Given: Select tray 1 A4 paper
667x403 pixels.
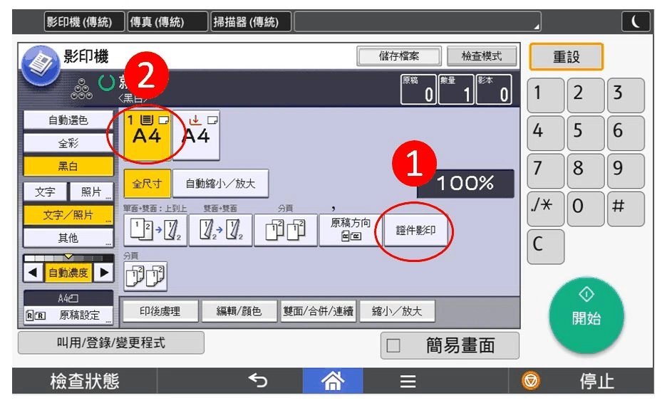Looking at the screenshot, I should coord(148,135).
